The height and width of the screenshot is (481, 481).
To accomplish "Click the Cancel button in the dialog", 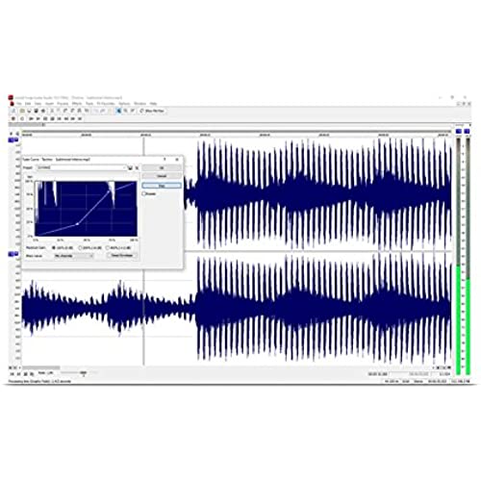I will pos(162,176).
